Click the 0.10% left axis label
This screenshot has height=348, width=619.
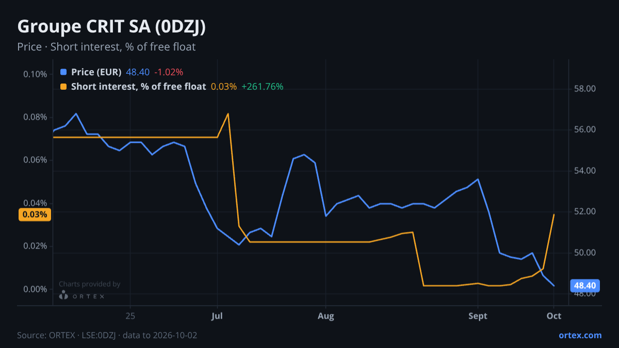coord(35,74)
